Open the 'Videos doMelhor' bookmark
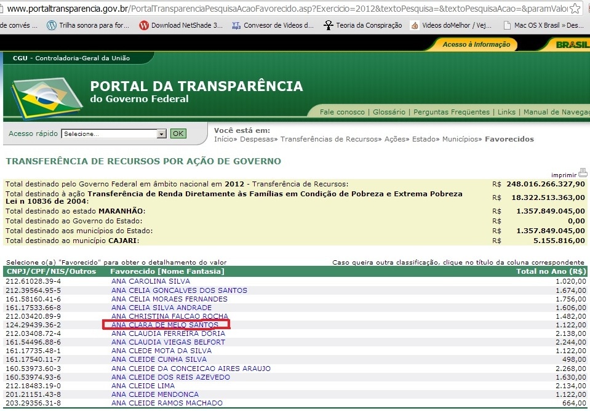590x411 pixels. point(452,25)
